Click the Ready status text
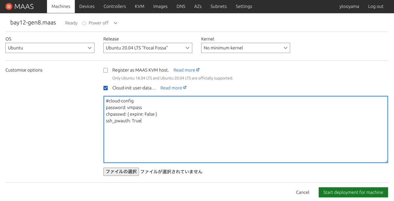Image resolution: width=394 pixels, height=201 pixels. click(x=71, y=23)
